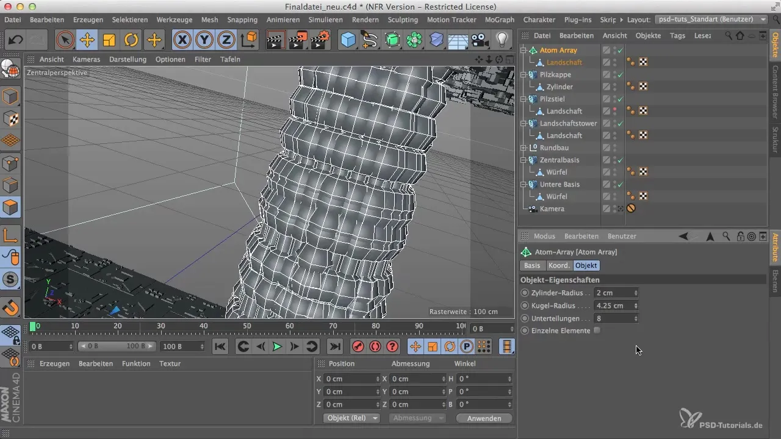Screen dimensions: 781x439
Task: Click the record active objects button
Action: [x=358, y=346]
